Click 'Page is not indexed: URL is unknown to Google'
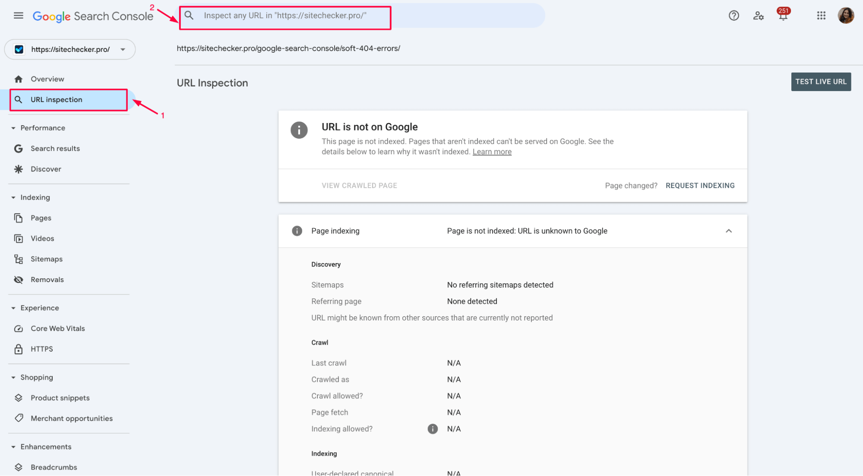Viewport: 863px width, 476px height. click(x=527, y=231)
